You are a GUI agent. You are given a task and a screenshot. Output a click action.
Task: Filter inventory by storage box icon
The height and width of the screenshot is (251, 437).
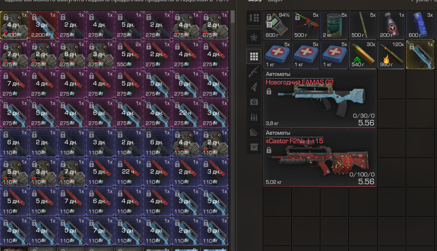(x=254, y=147)
